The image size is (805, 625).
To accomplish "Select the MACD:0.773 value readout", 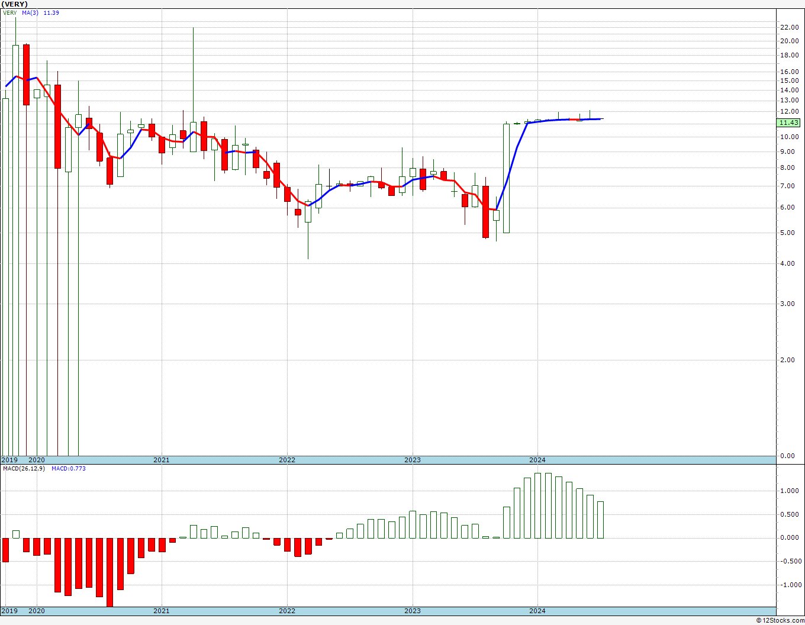I will click(x=69, y=469).
